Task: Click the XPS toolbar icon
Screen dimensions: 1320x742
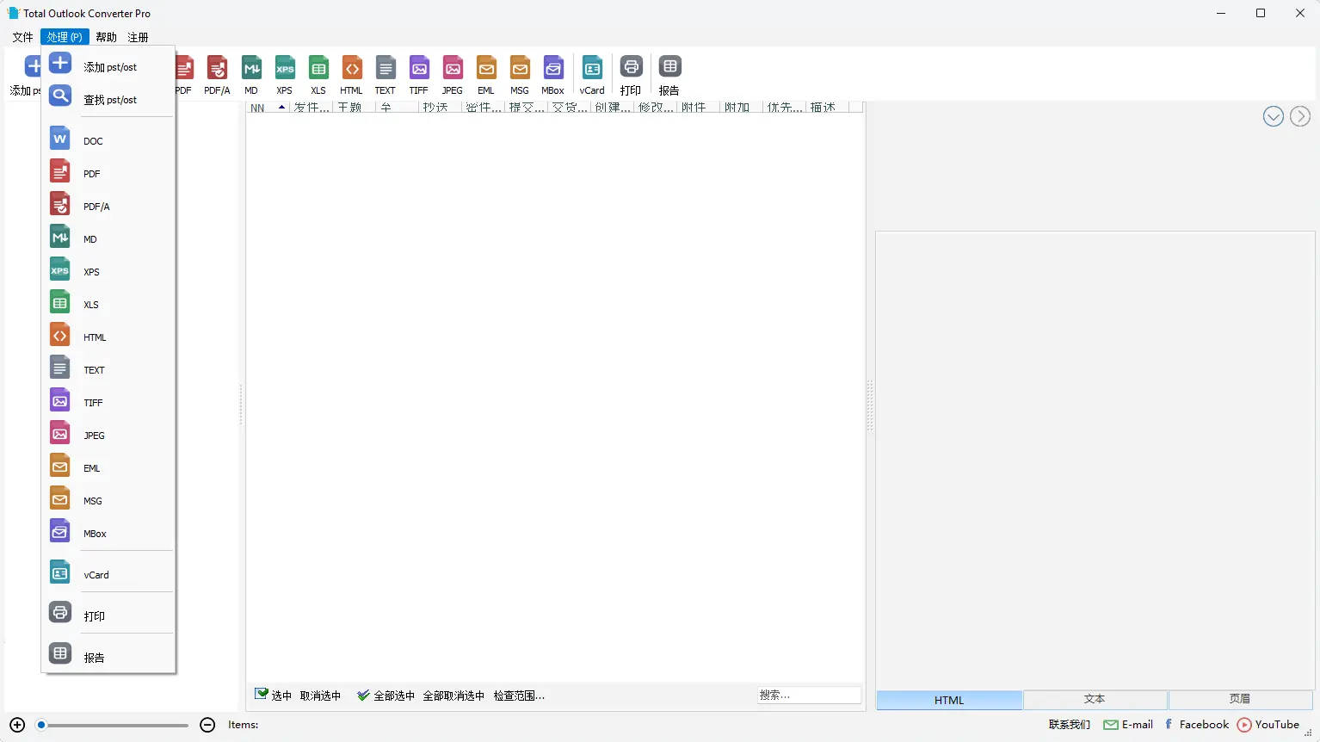Action: [x=285, y=75]
